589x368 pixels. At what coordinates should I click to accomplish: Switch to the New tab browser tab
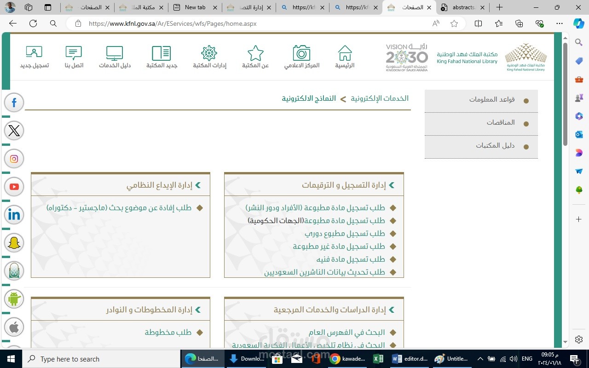coord(195,7)
